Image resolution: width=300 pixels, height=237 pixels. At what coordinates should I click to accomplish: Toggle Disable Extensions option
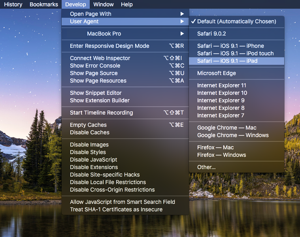point(125,167)
